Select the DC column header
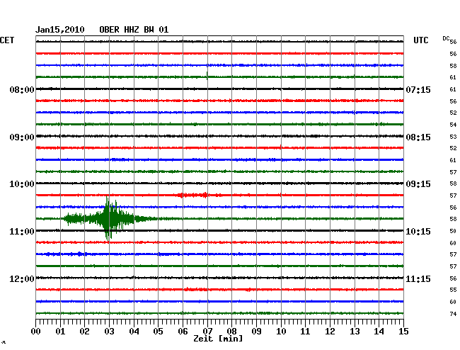 point(446,38)
